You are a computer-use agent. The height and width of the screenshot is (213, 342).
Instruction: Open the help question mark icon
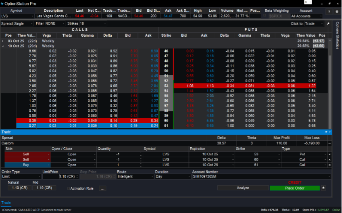329,12
